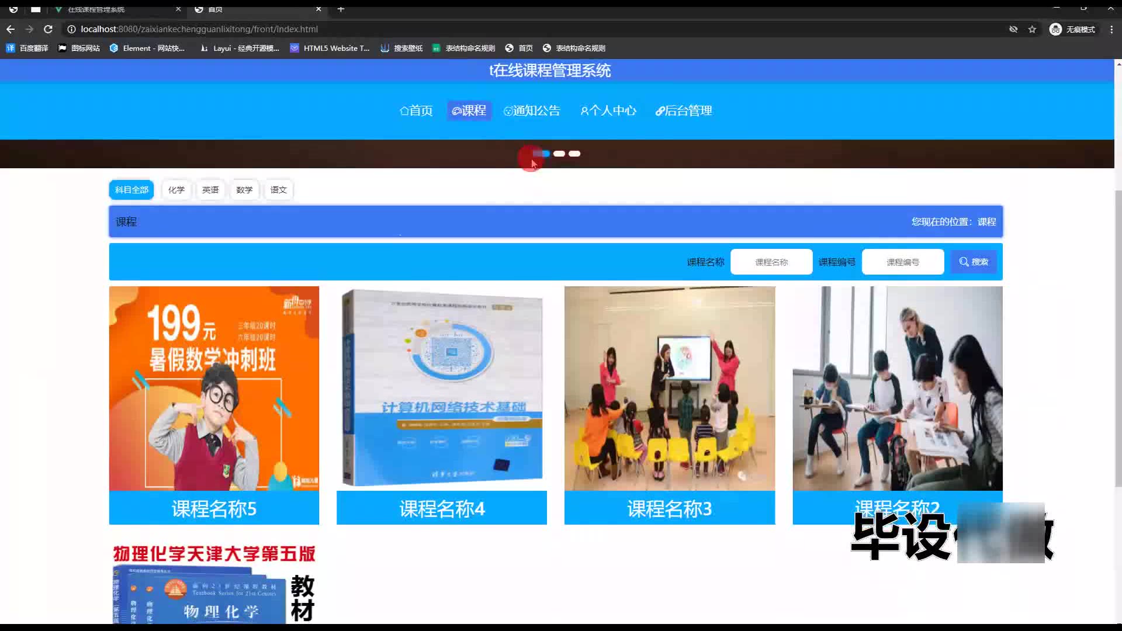Click 后台管理 link
The image size is (1122, 631).
[x=684, y=110]
